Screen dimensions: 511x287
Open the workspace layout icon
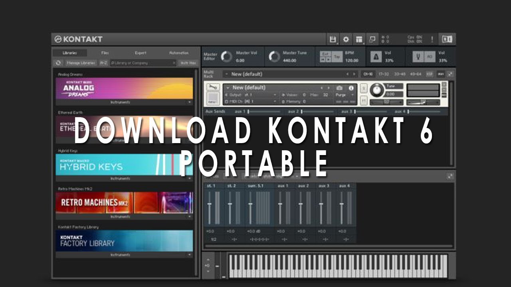(359, 39)
